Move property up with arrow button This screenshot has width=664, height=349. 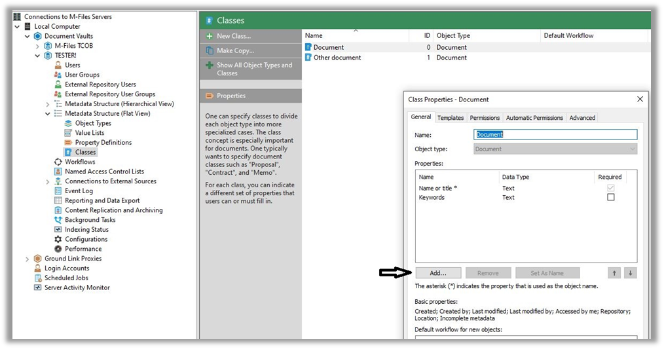click(614, 273)
